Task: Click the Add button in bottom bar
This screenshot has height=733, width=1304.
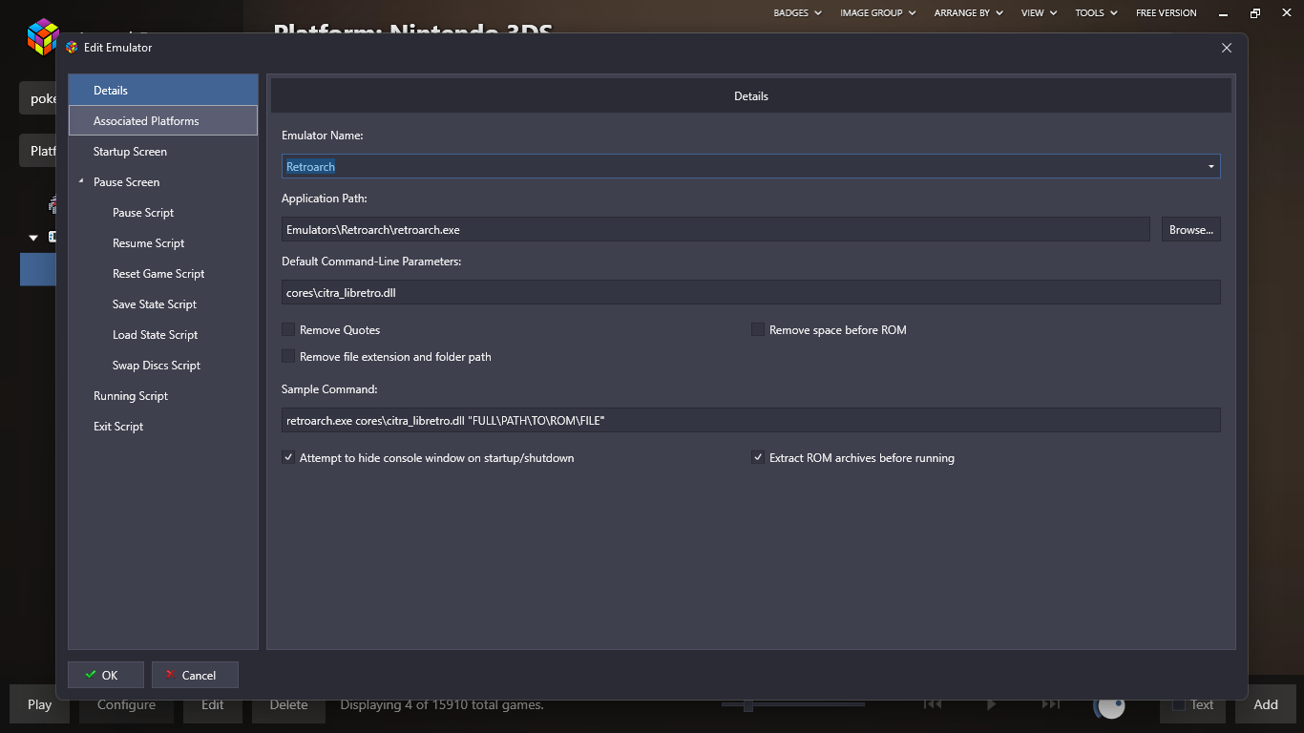Action: 1266,704
